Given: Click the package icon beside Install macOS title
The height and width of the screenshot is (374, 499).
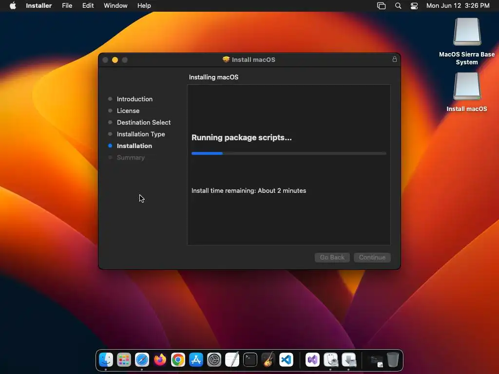Looking at the screenshot, I should point(226,59).
